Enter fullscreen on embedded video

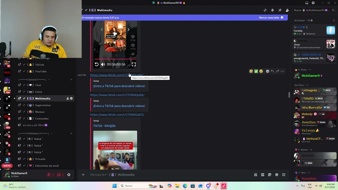coord(134,64)
